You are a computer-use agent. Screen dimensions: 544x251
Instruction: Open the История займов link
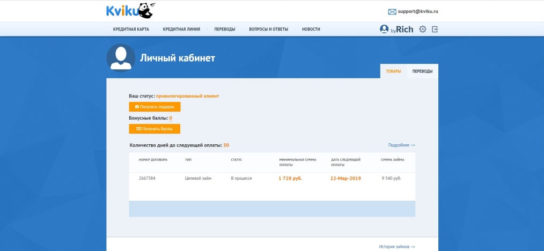tap(397, 247)
